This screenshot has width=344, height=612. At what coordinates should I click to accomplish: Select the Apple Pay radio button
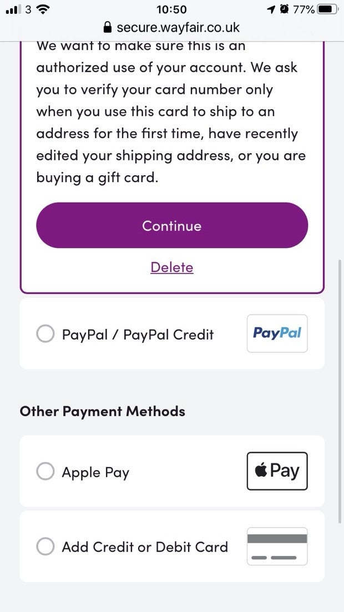click(x=45, y=472)
